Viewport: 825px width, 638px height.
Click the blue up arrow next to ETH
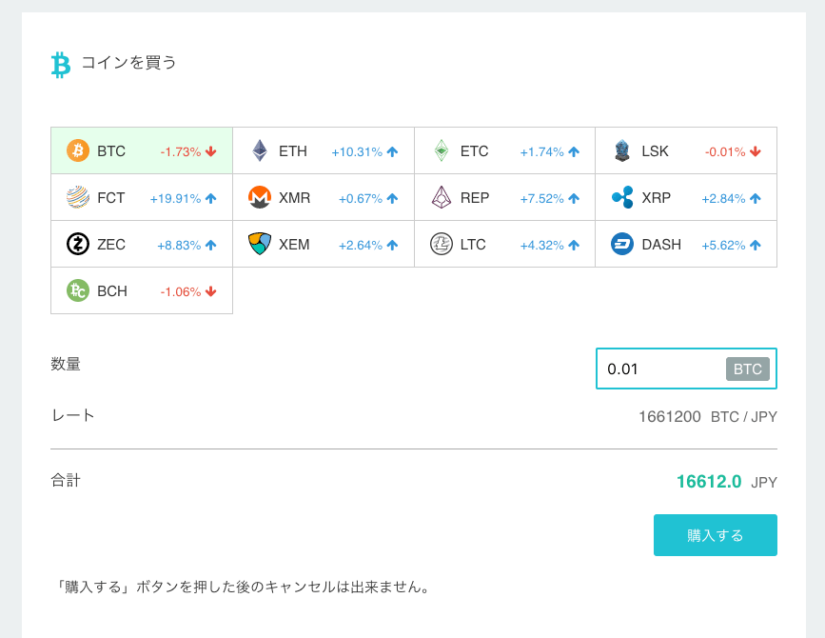point(392,151)
